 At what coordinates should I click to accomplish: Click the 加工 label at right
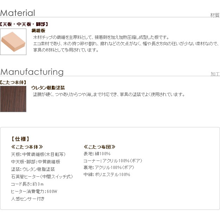[x=215, y=74]
